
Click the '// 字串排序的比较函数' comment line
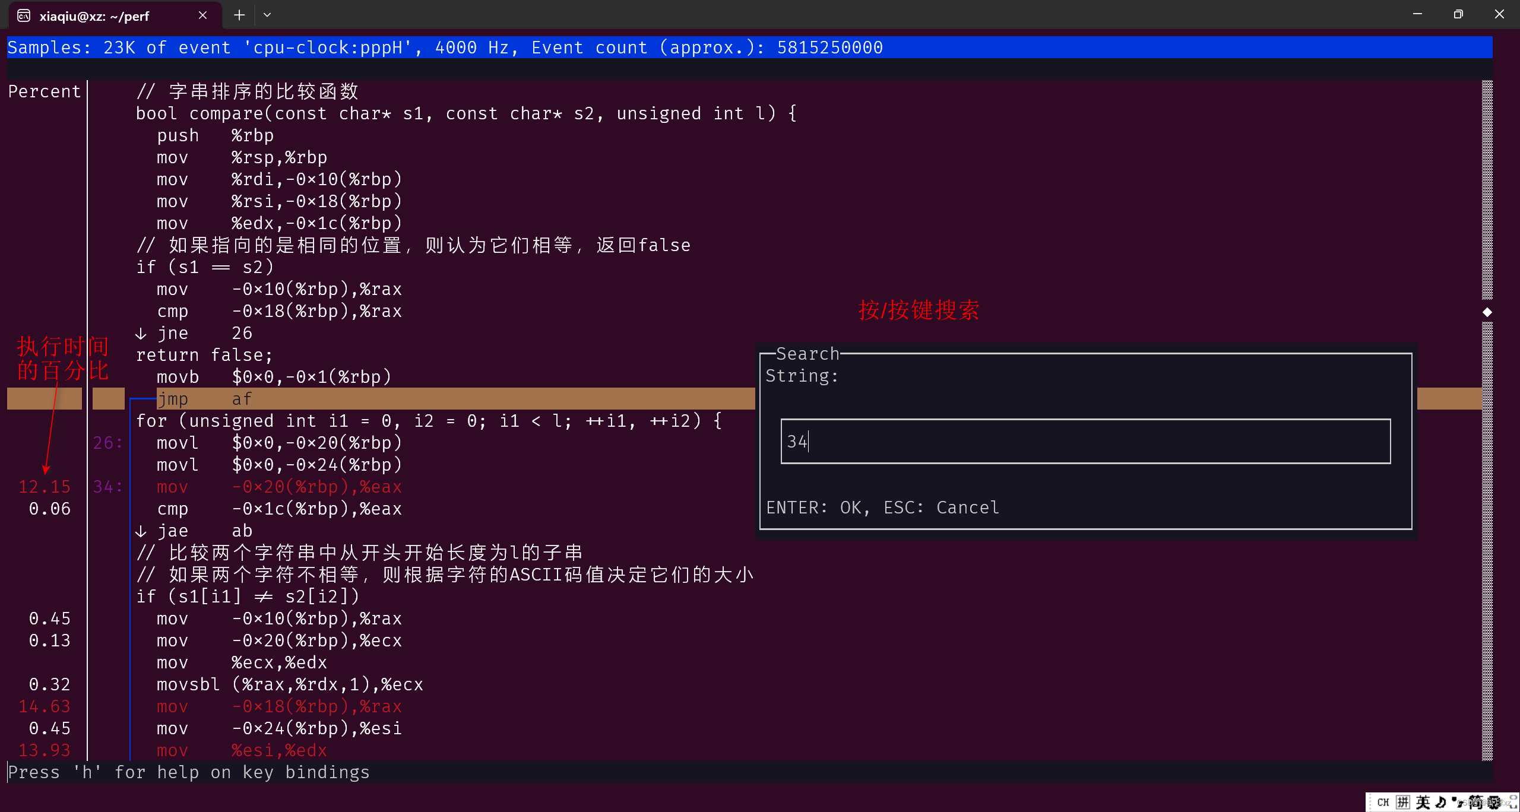pos(248,91)
